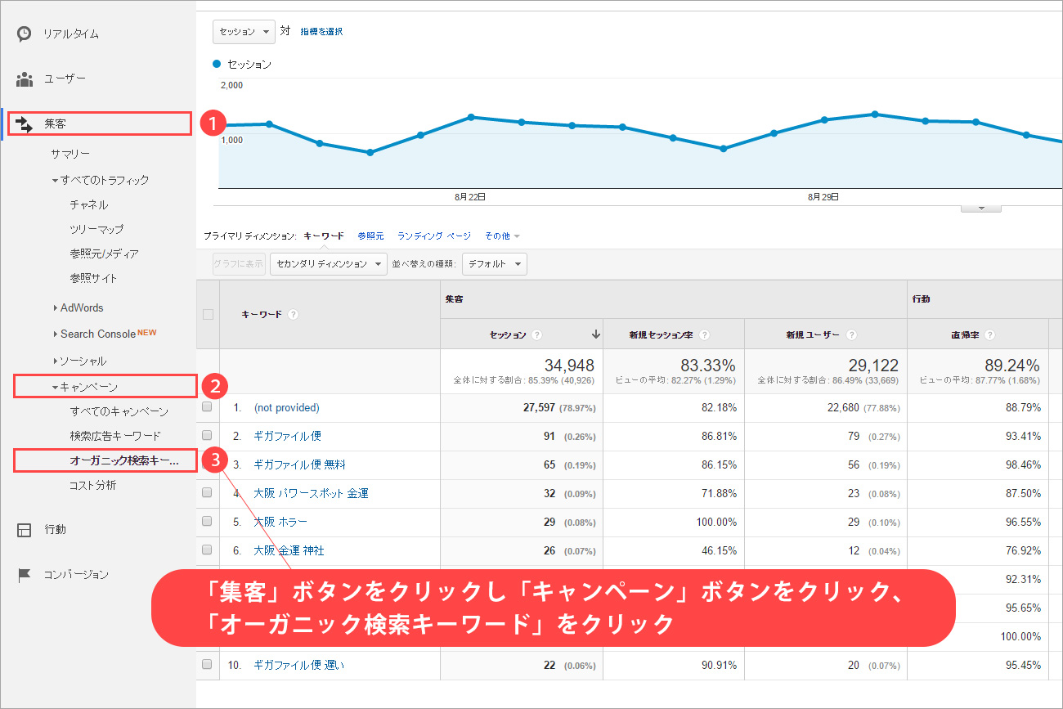
Task: Check the box for 大阪 金運 神社 row
Action: [207, 550]
